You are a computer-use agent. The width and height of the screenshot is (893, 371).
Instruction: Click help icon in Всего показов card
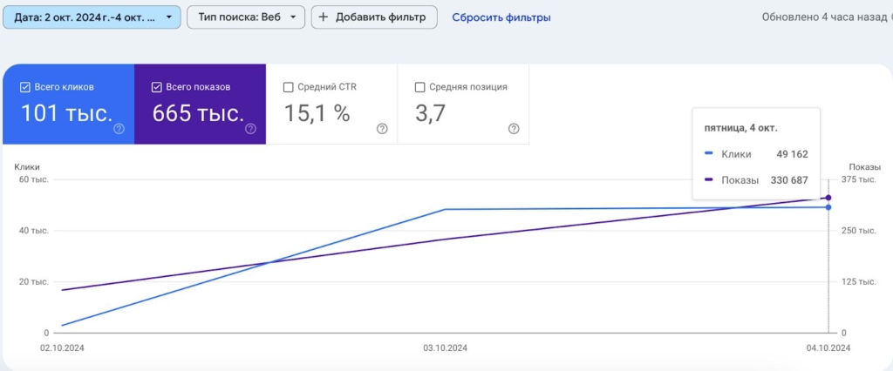click(x=250, y=129)
